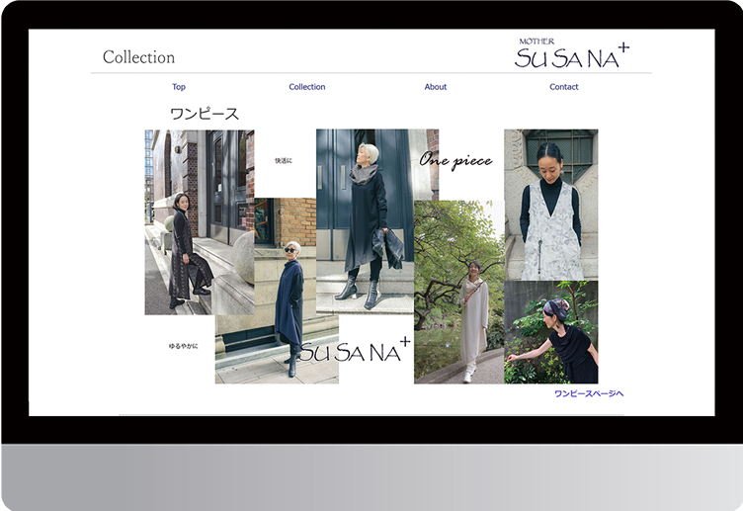Screen dimensions: 743x511
Task: Click the Collection page title text
Action: tap(138, 57)
